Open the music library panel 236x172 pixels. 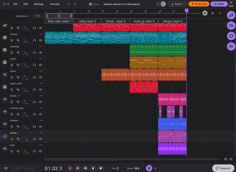[x=231, y=15]
